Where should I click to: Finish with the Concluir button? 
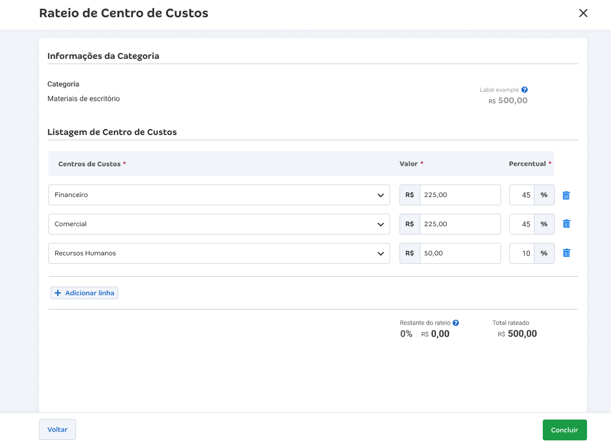pos(565,430)
